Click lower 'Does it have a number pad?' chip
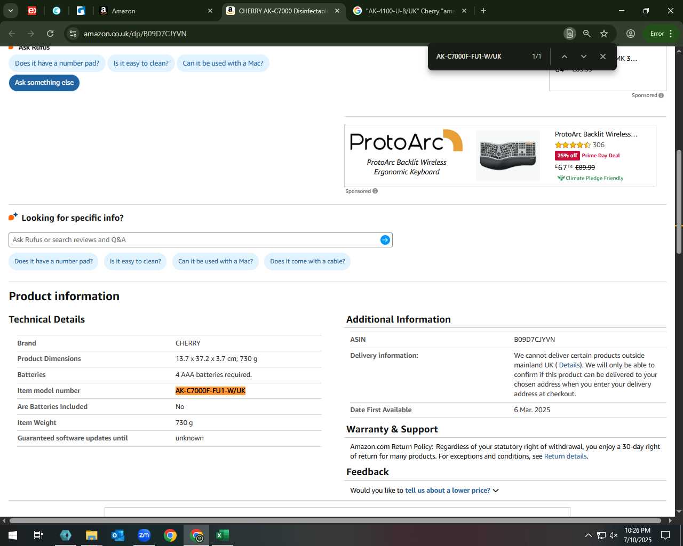The height and width of the screenshot is (546, 683). (53, 261)
